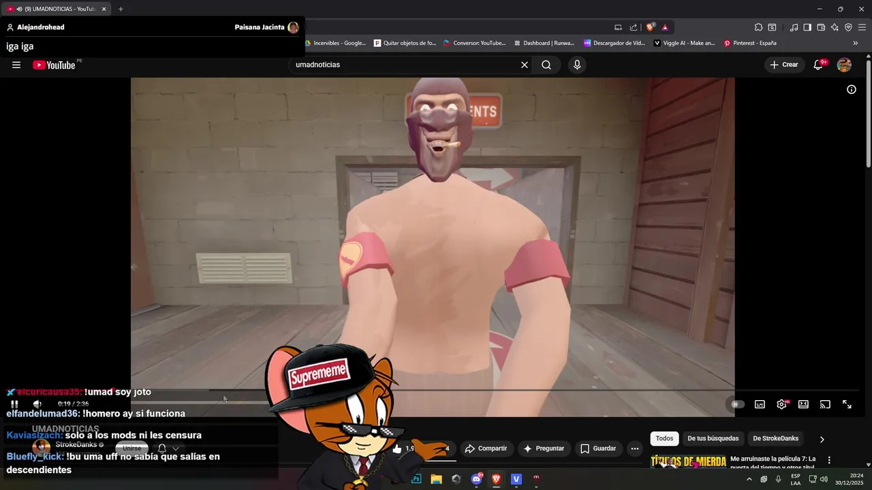Select the De StrokeDanks chip
This screenshot has width=872, height=490.
pos(775,439)
